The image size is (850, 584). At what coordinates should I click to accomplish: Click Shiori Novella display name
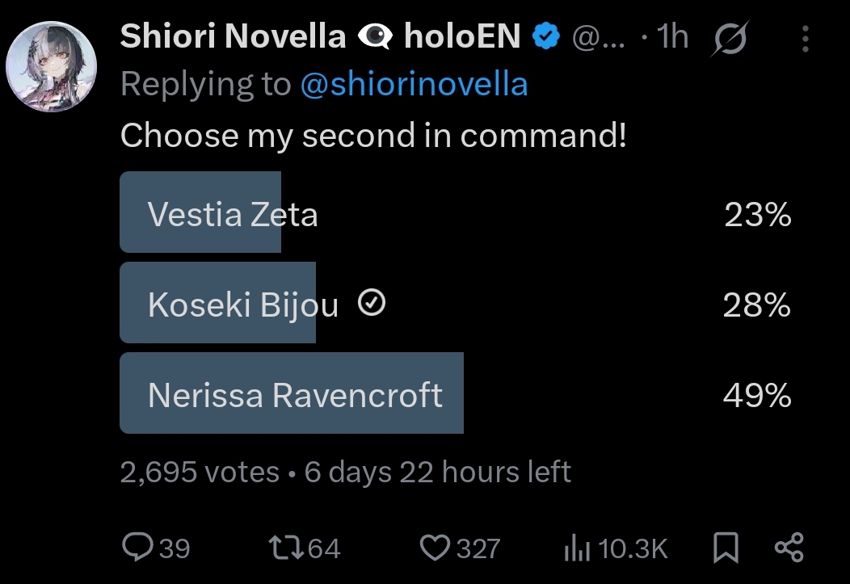point(233,36)
